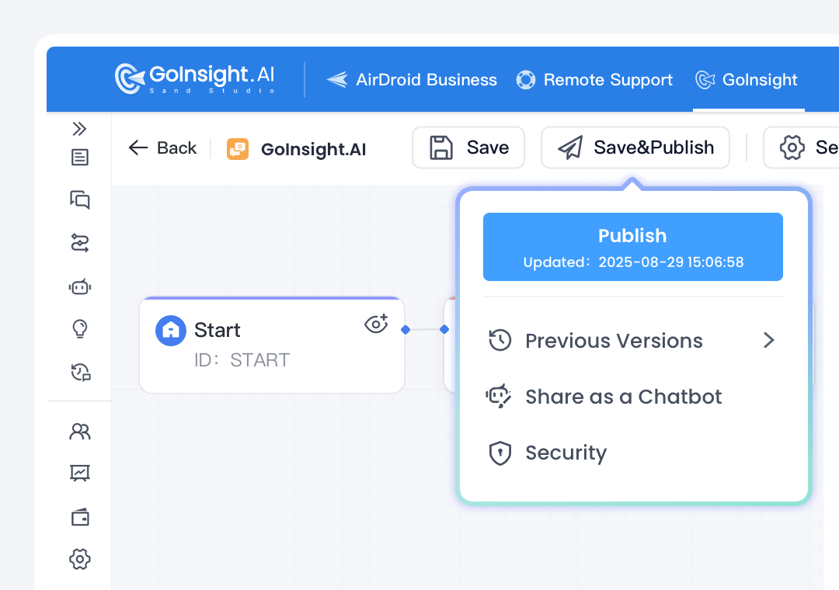Open the document list sidebar icon

point(79,158)
